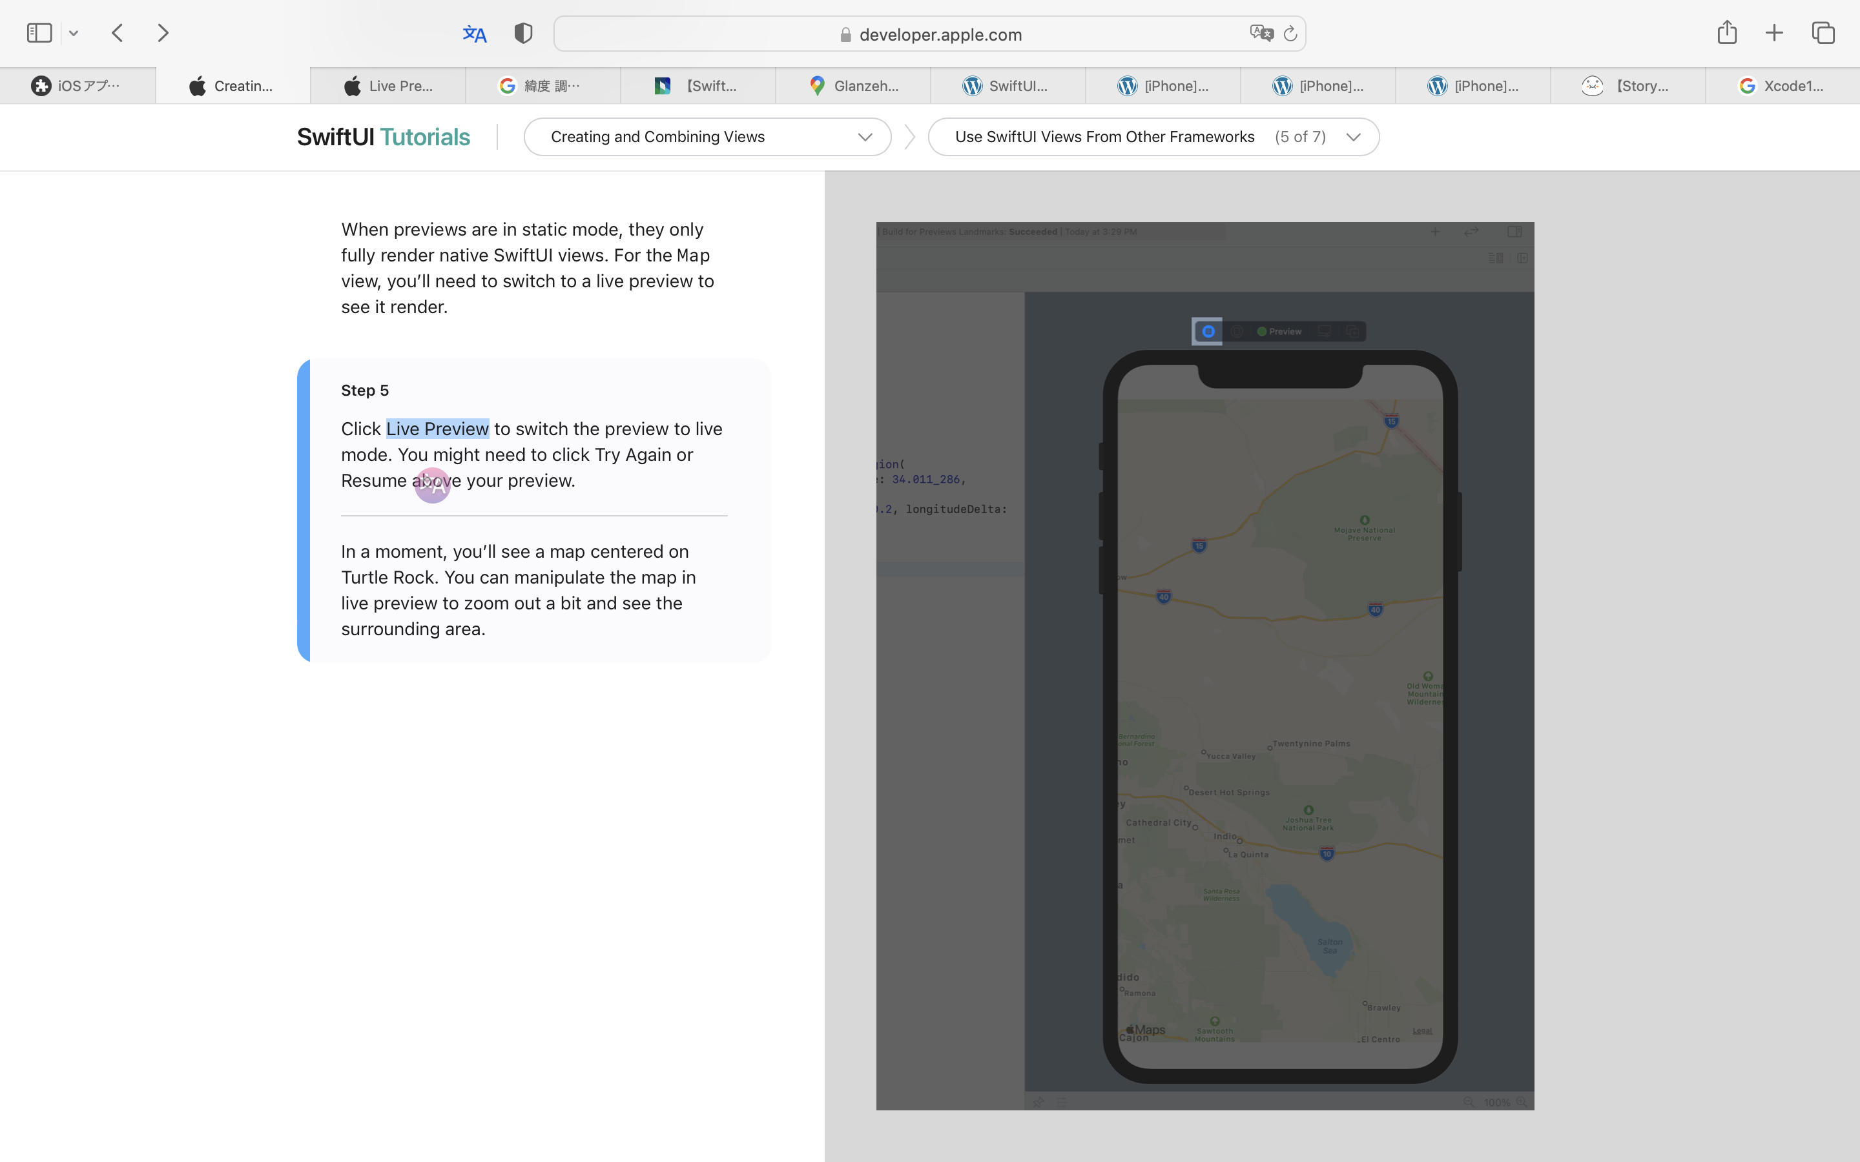Screen dimensions: 1860x1162
Task: Go forward to the next page
Action: click(x=163, y=33)
